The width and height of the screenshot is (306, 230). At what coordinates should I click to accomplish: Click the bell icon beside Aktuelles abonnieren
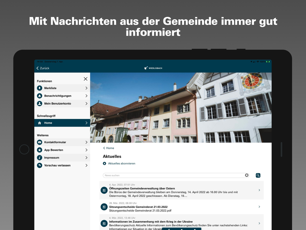tap(104, 163)
